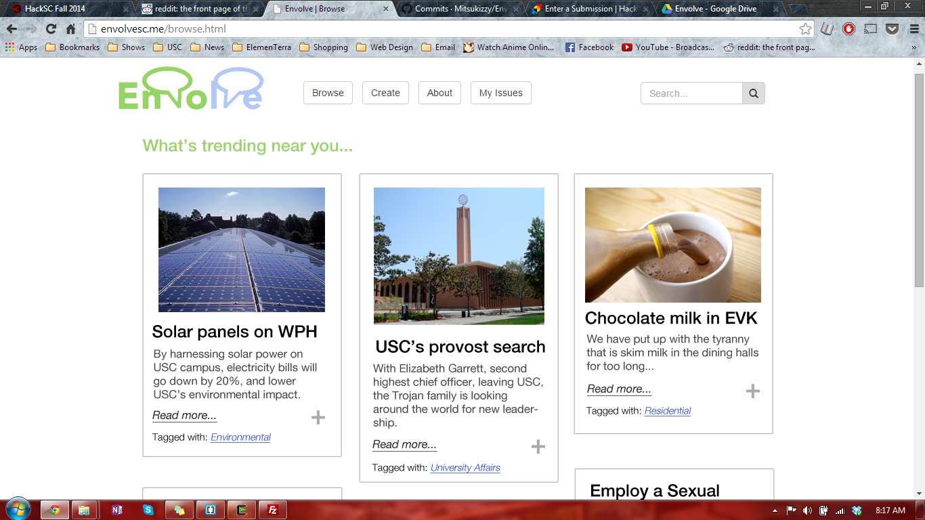Open the Watch Anime Online bookmark
The height and width of the screenshot is (520, 925).
(509, 47)
